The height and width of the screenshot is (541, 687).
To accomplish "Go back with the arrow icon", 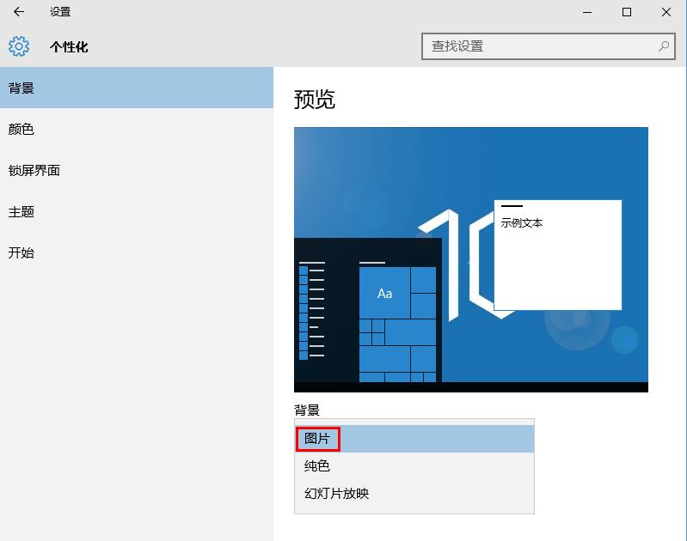I will coord(19,12).
